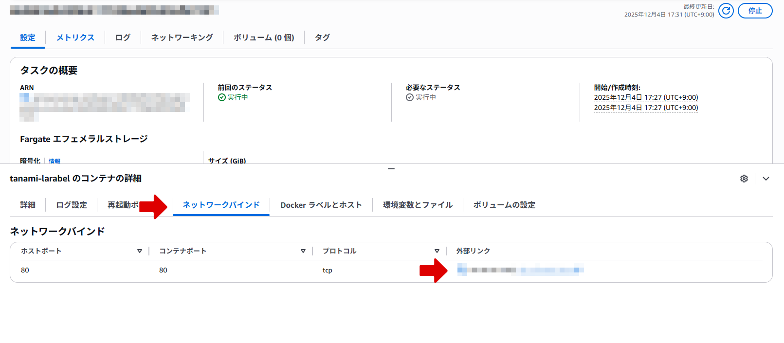Open the container 詳細 tab
Viewport: 784px width, 343px height.
click(x=28, y=205)
